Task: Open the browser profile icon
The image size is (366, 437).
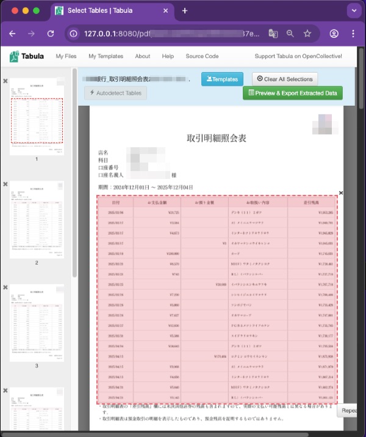Action: click(x=334, y=34)
